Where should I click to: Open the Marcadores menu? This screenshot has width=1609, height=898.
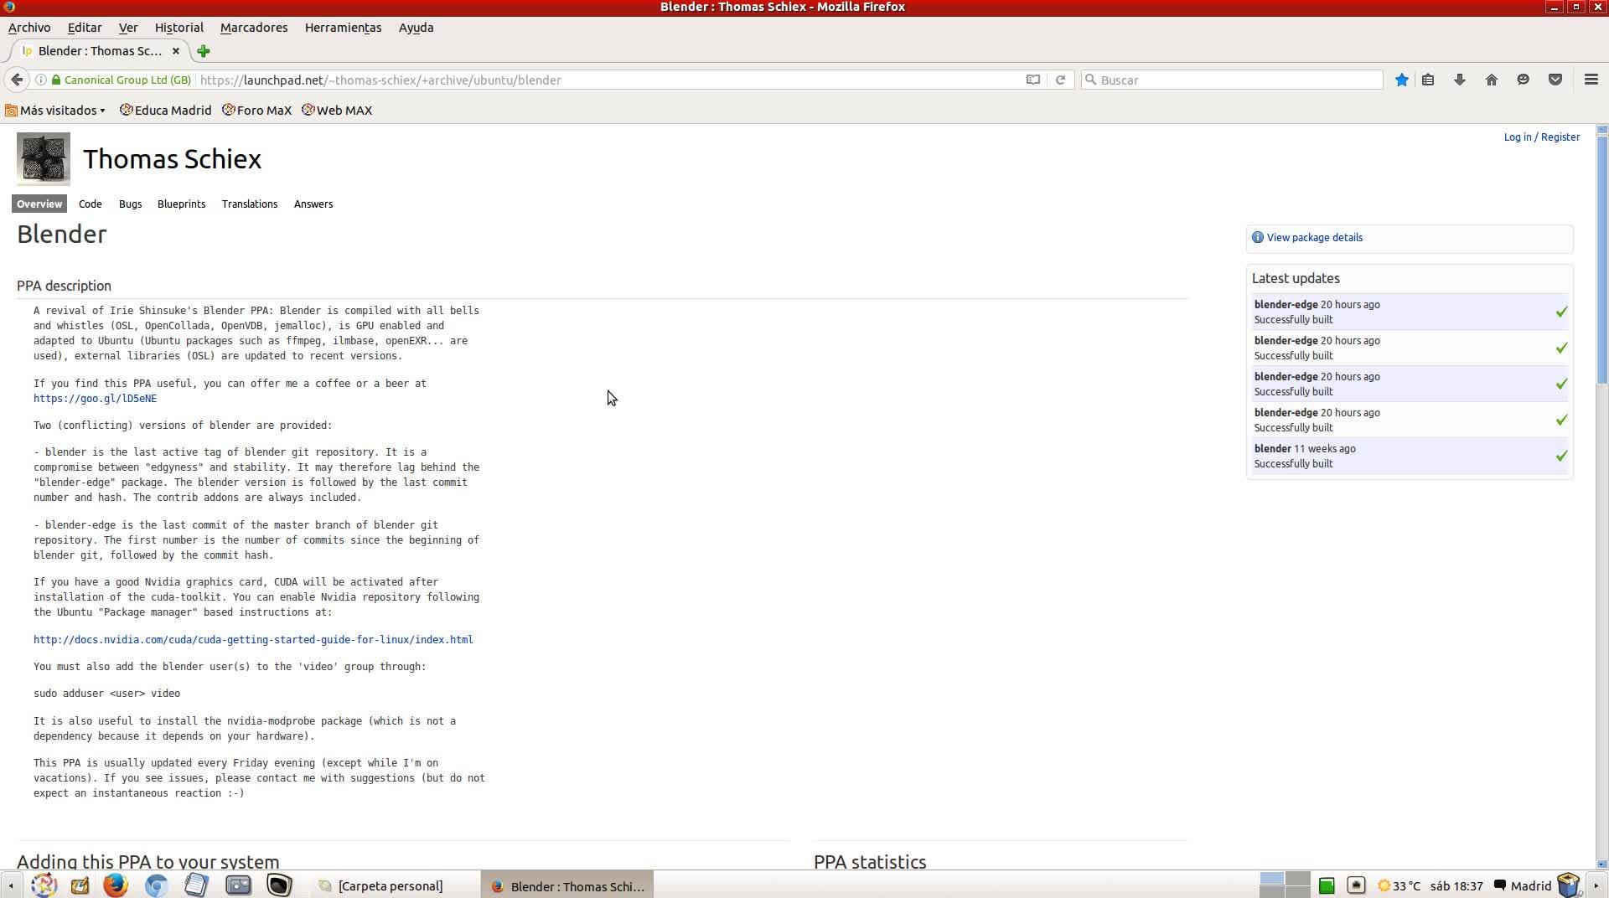(x=254, y=28)
